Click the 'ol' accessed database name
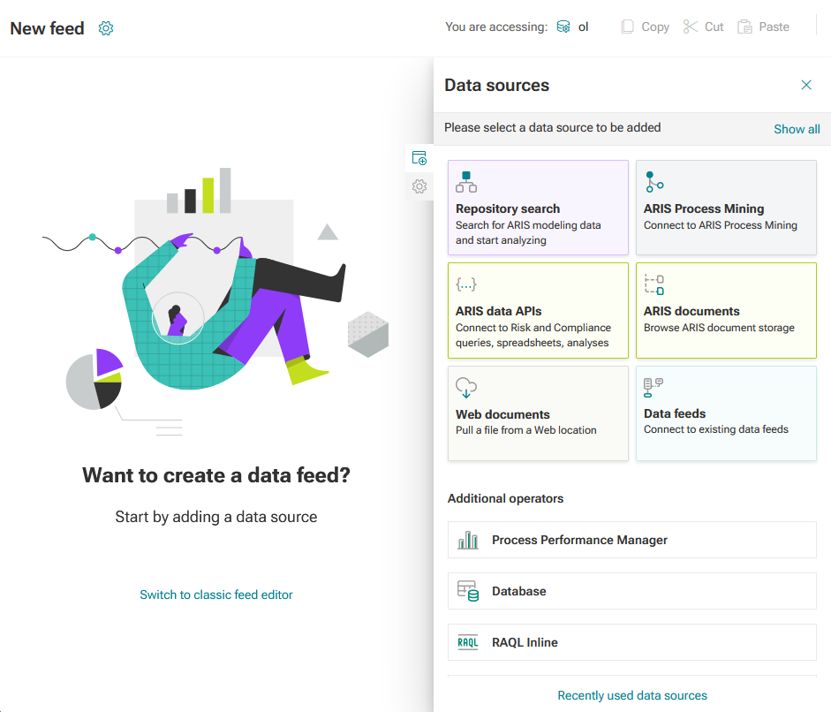 click(x=583, y=27)
